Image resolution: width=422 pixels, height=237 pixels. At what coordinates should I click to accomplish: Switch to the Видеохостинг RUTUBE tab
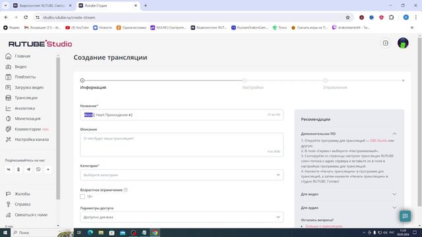(42, 5)
